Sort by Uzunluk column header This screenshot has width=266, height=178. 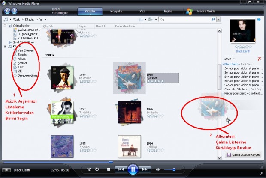(x=101, y=26)
